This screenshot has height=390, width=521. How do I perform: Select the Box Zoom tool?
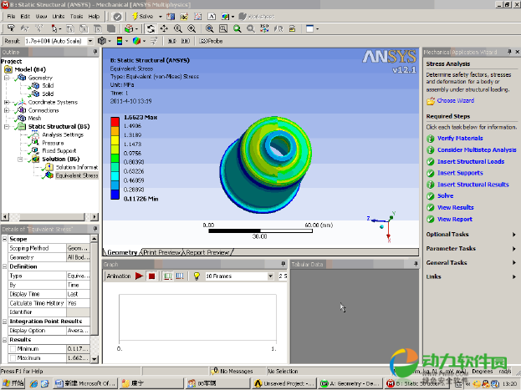192,29
